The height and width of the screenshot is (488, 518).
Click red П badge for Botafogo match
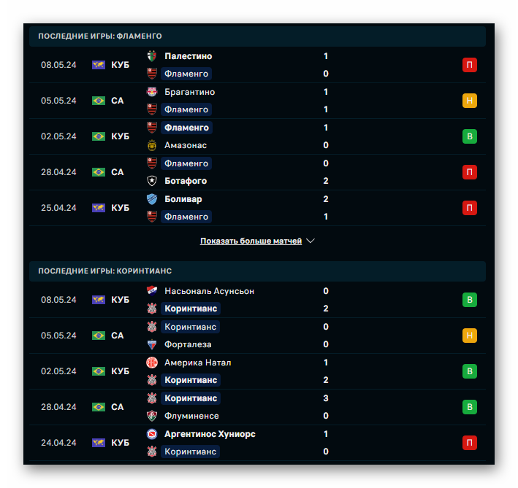click(x=470, y=172)
